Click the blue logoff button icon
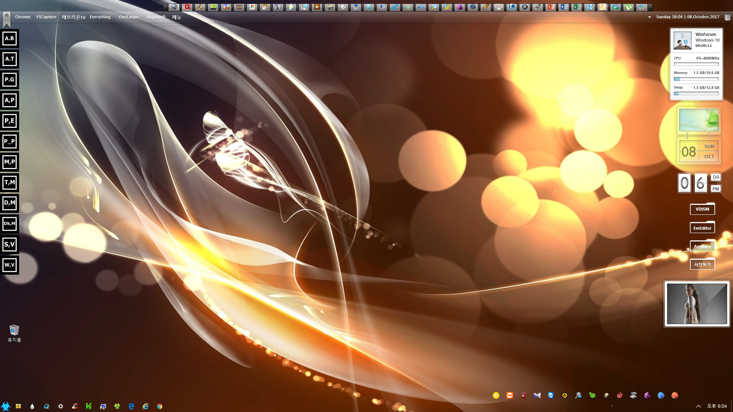733x412 pixels. tap(661, 396)
